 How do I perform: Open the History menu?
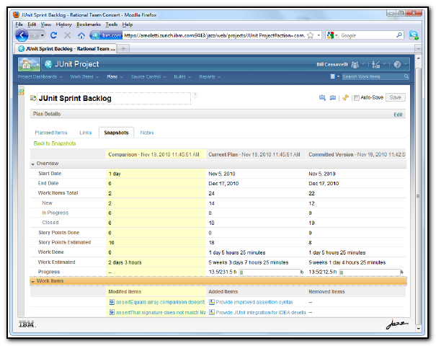coord(63,25)
